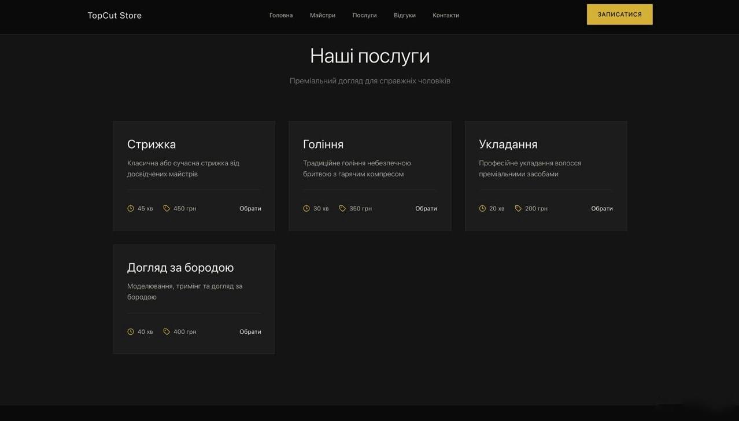Click the 45 хв duration text
739x421 pixels.
click(145, 208)
